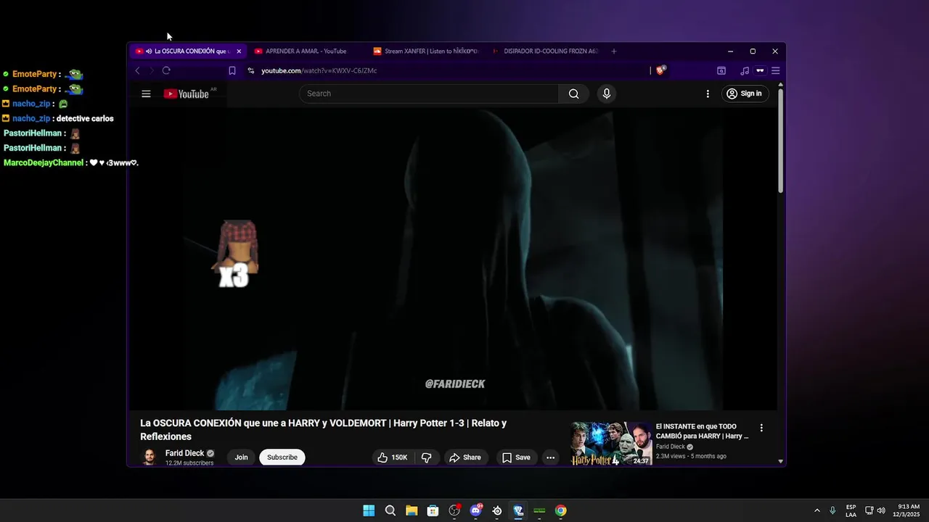Open Brave Shields lion icon
This screenshot has width=929, height=522.
pyautogui.click(x=660, y=70)
